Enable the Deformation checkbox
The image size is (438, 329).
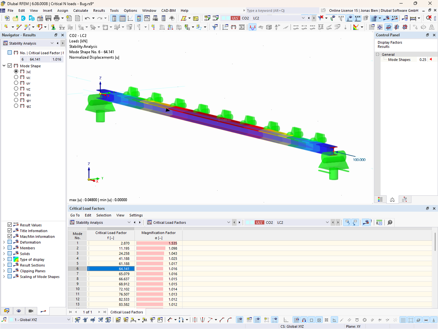pos(10,242)
